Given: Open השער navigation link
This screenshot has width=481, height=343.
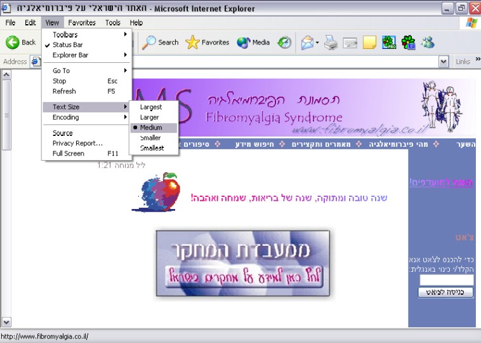Looking at the screenshot, I should (x=465, y=144).
